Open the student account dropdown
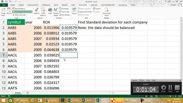183x103 pixels. [x=174, y=5]
